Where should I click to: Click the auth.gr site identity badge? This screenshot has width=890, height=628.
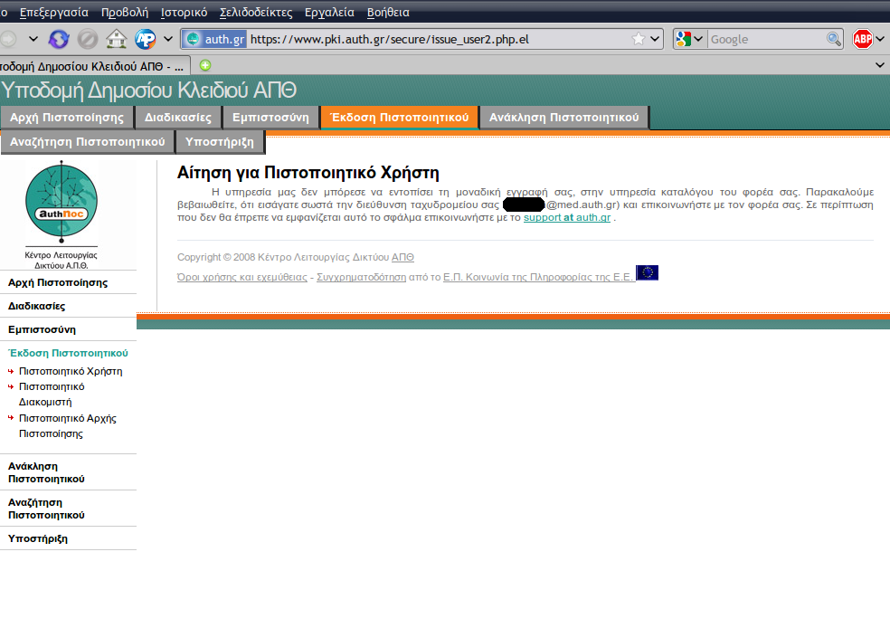tap(215, 39)
